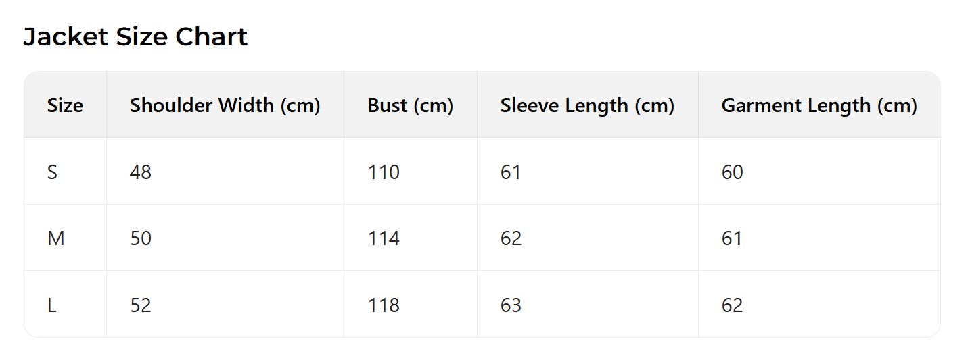Click shoulder width value 50
Image resolution: width=970 pixels, height=362 pixels.
coord(141,238)
